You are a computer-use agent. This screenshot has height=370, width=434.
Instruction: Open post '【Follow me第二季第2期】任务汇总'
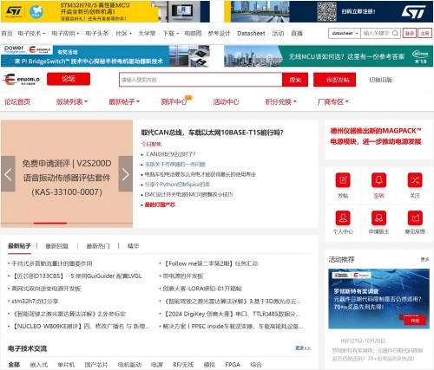point(210,263)
